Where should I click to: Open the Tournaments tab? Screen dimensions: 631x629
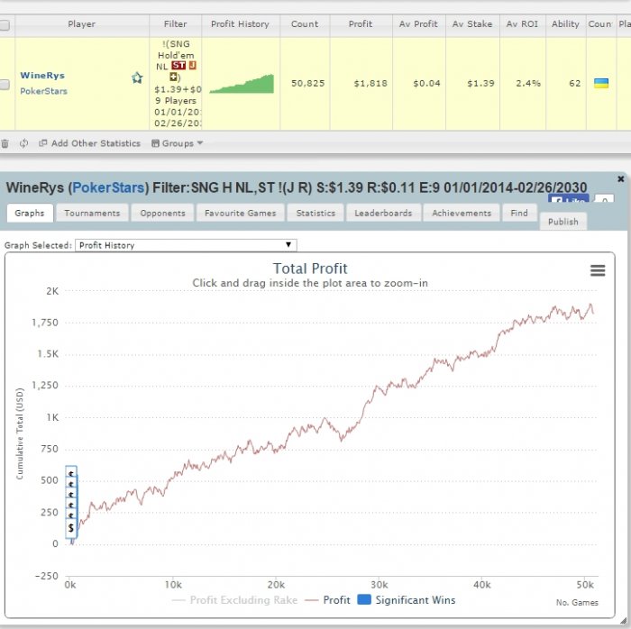coord(92,214)
